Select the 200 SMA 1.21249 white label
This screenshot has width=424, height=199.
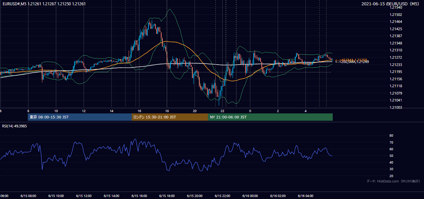[352, 62]
